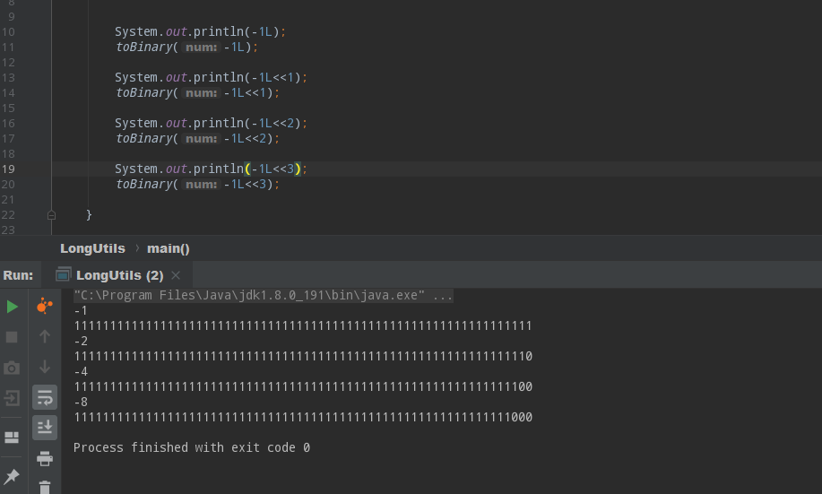The height and width of the screenshot is (494, 822).
Task: Click the camera Dump Threads icon
Action: (12, 368)
